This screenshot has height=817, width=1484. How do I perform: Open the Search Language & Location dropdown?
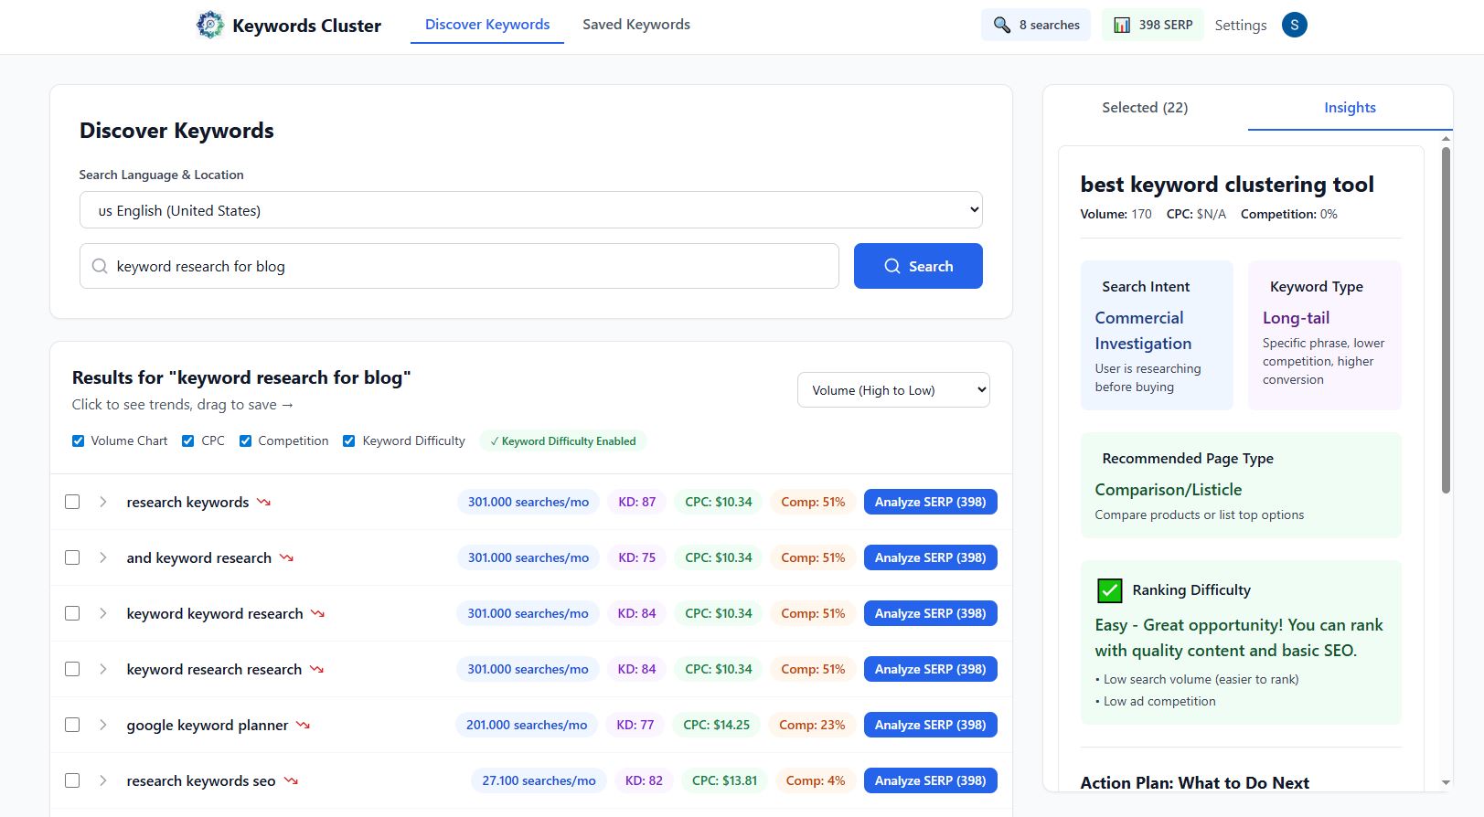coord(530,210)
